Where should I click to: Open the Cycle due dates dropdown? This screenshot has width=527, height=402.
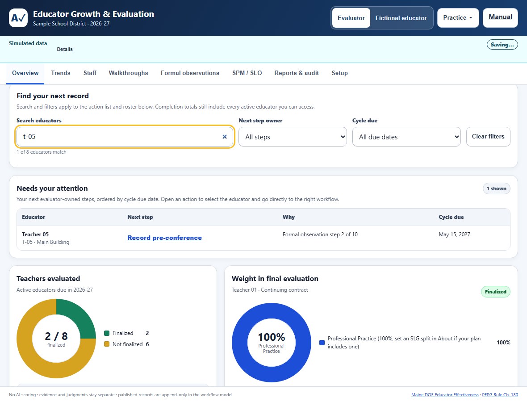click(x=406, y=137)
